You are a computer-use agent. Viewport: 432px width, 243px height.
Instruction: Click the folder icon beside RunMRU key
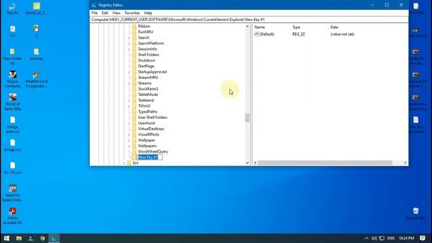134,32
